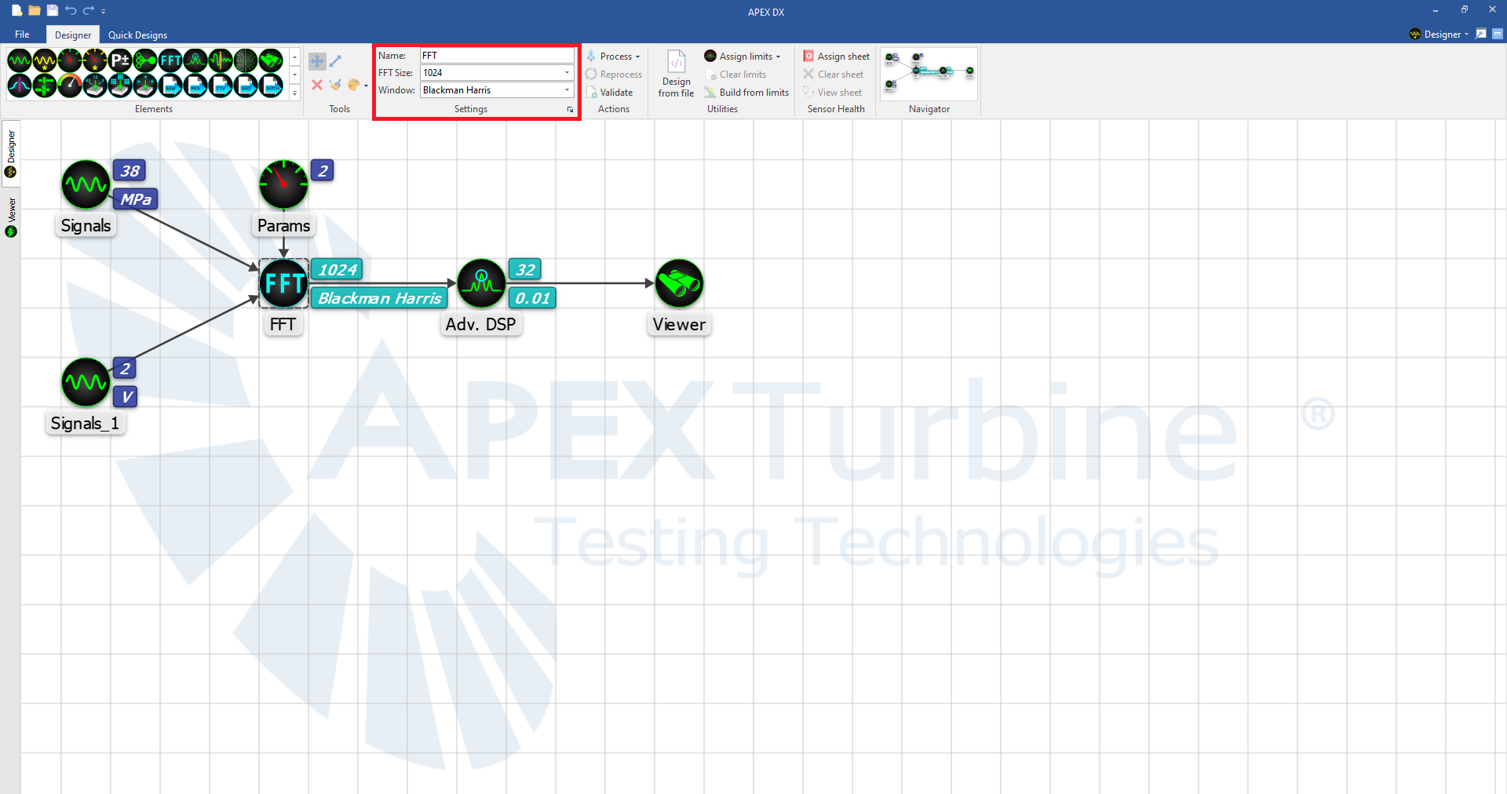Open the Viewer side tab
Image resolution: width=1507 pixels, height=794 pixels.
point(11,217)
